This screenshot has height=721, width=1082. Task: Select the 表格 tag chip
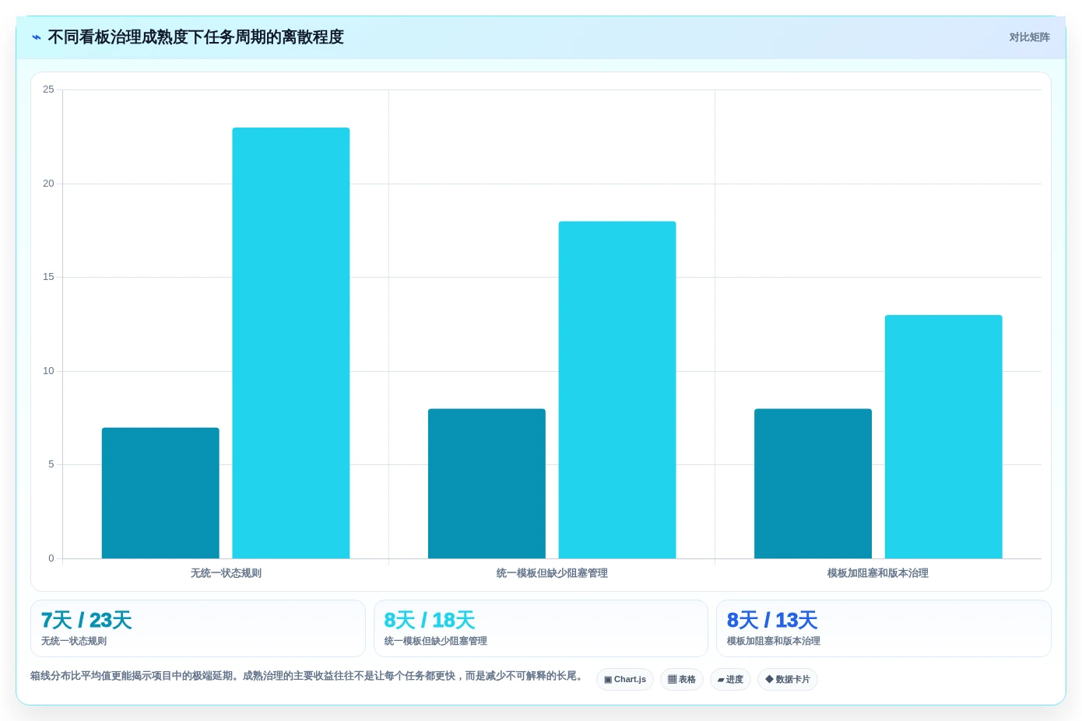(682, 679)
